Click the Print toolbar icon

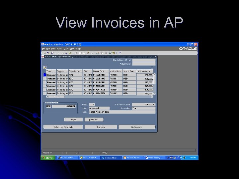point(66,53)
